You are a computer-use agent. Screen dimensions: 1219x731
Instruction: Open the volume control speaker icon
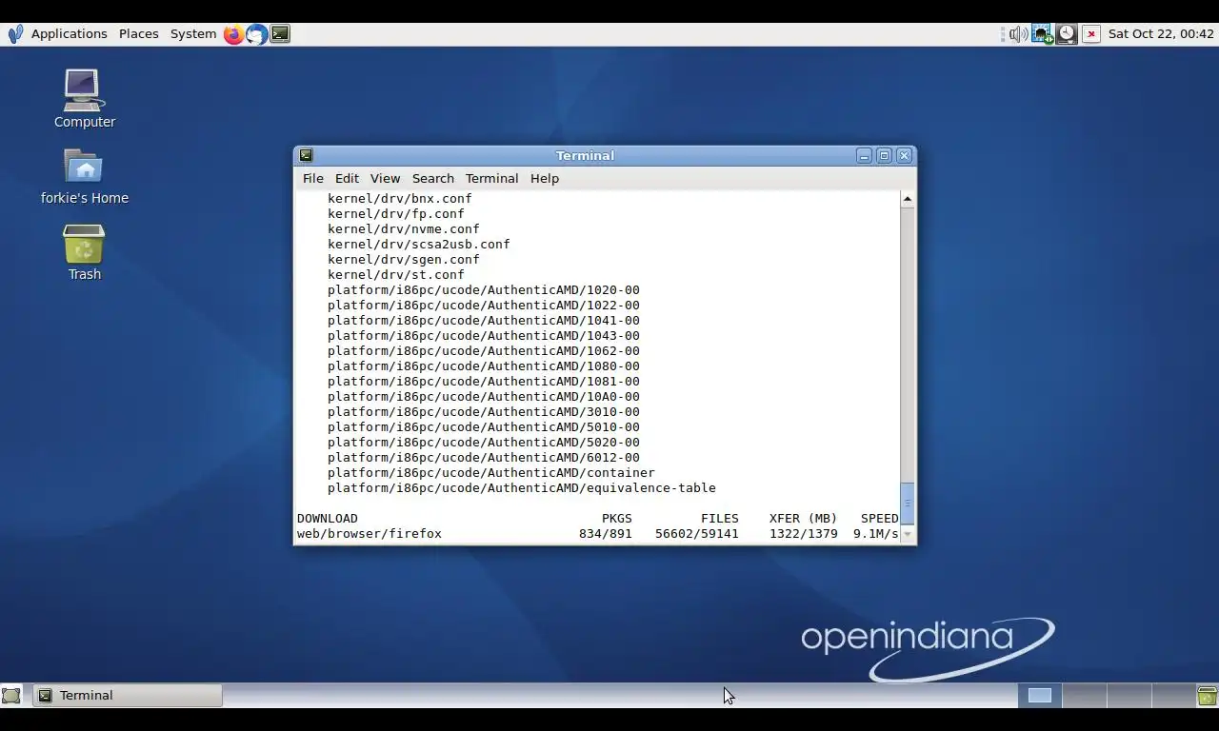1018,34
